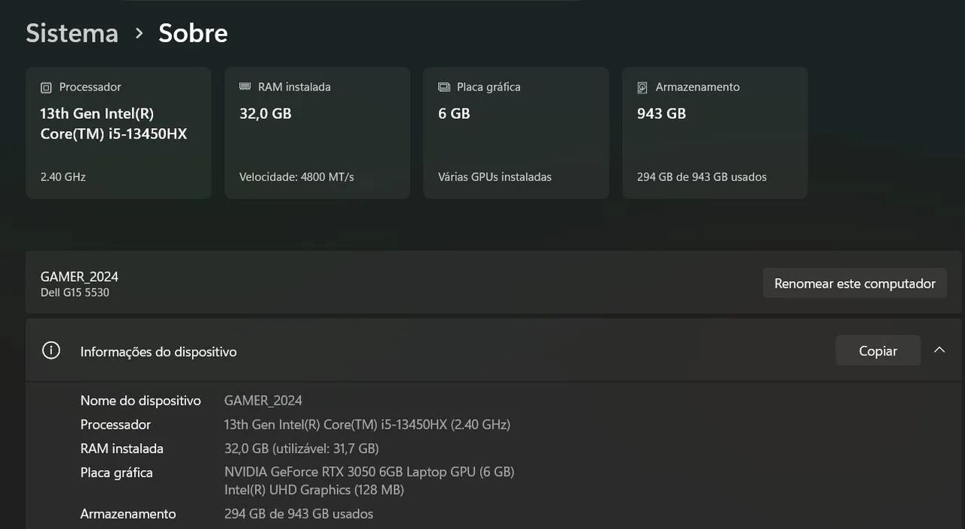Screen dimensions: 965x529
Task: Open the Placa gráfica summary card
Action: tap(516, 133)
